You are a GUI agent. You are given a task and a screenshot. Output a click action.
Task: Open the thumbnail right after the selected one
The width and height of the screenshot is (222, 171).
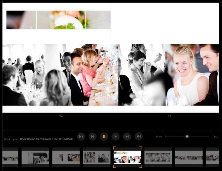[x=158, y=157]
